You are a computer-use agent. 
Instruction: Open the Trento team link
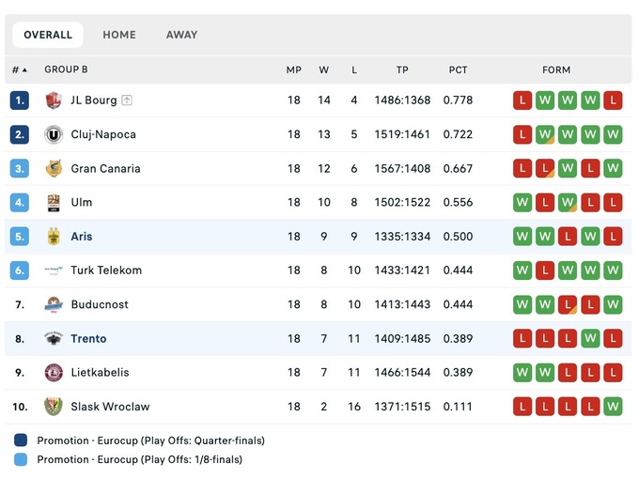point(88,339)
